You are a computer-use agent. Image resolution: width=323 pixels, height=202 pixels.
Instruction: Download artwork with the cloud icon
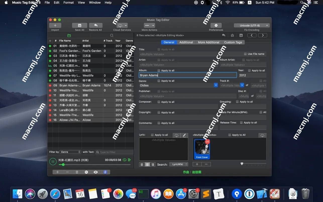[x=262, y=135]
